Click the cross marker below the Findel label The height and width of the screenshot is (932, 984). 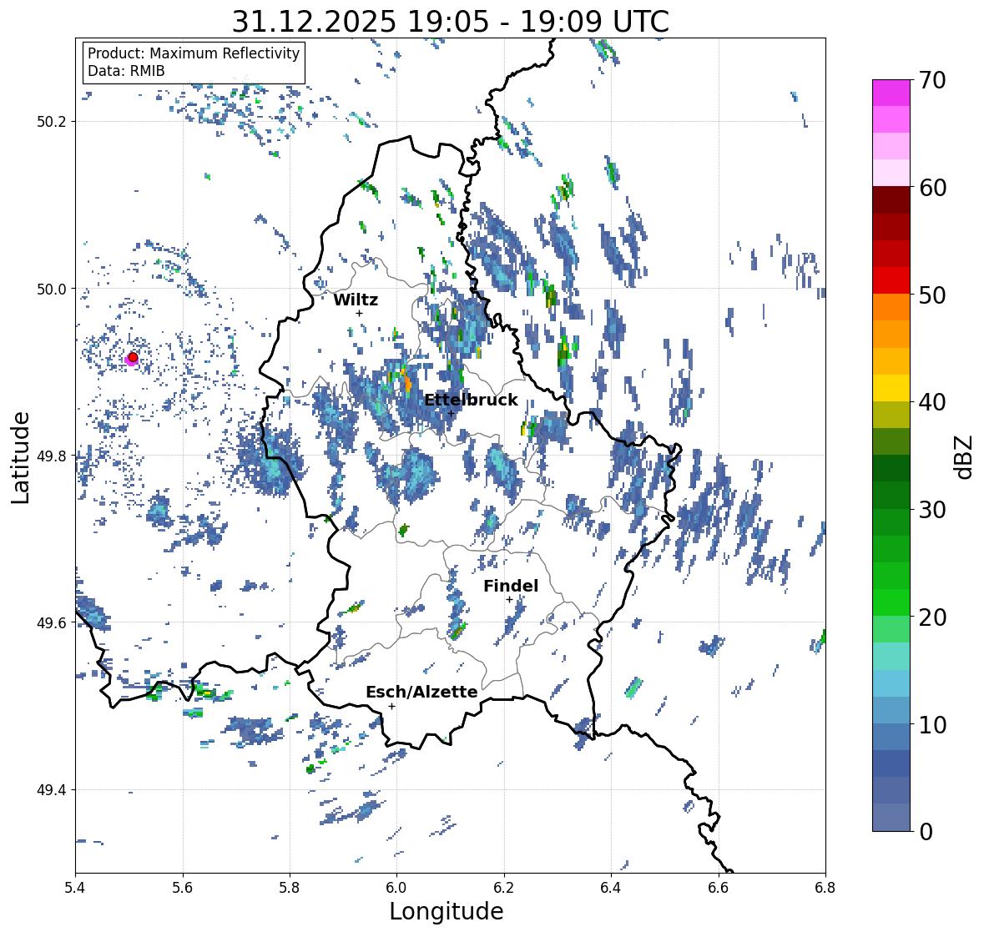point(510,600)
